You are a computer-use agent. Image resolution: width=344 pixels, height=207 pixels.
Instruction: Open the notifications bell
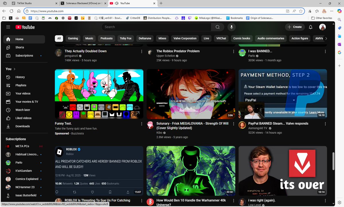pos(310,27)
